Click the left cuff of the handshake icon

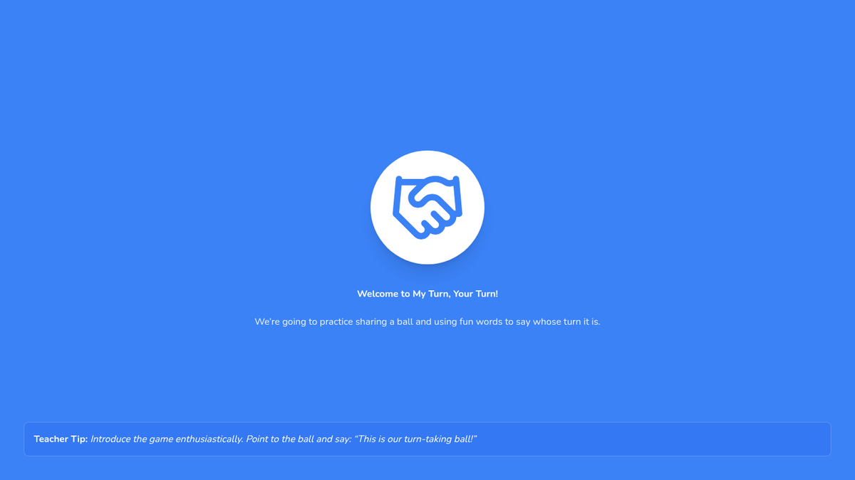click(x=399, y=196)
